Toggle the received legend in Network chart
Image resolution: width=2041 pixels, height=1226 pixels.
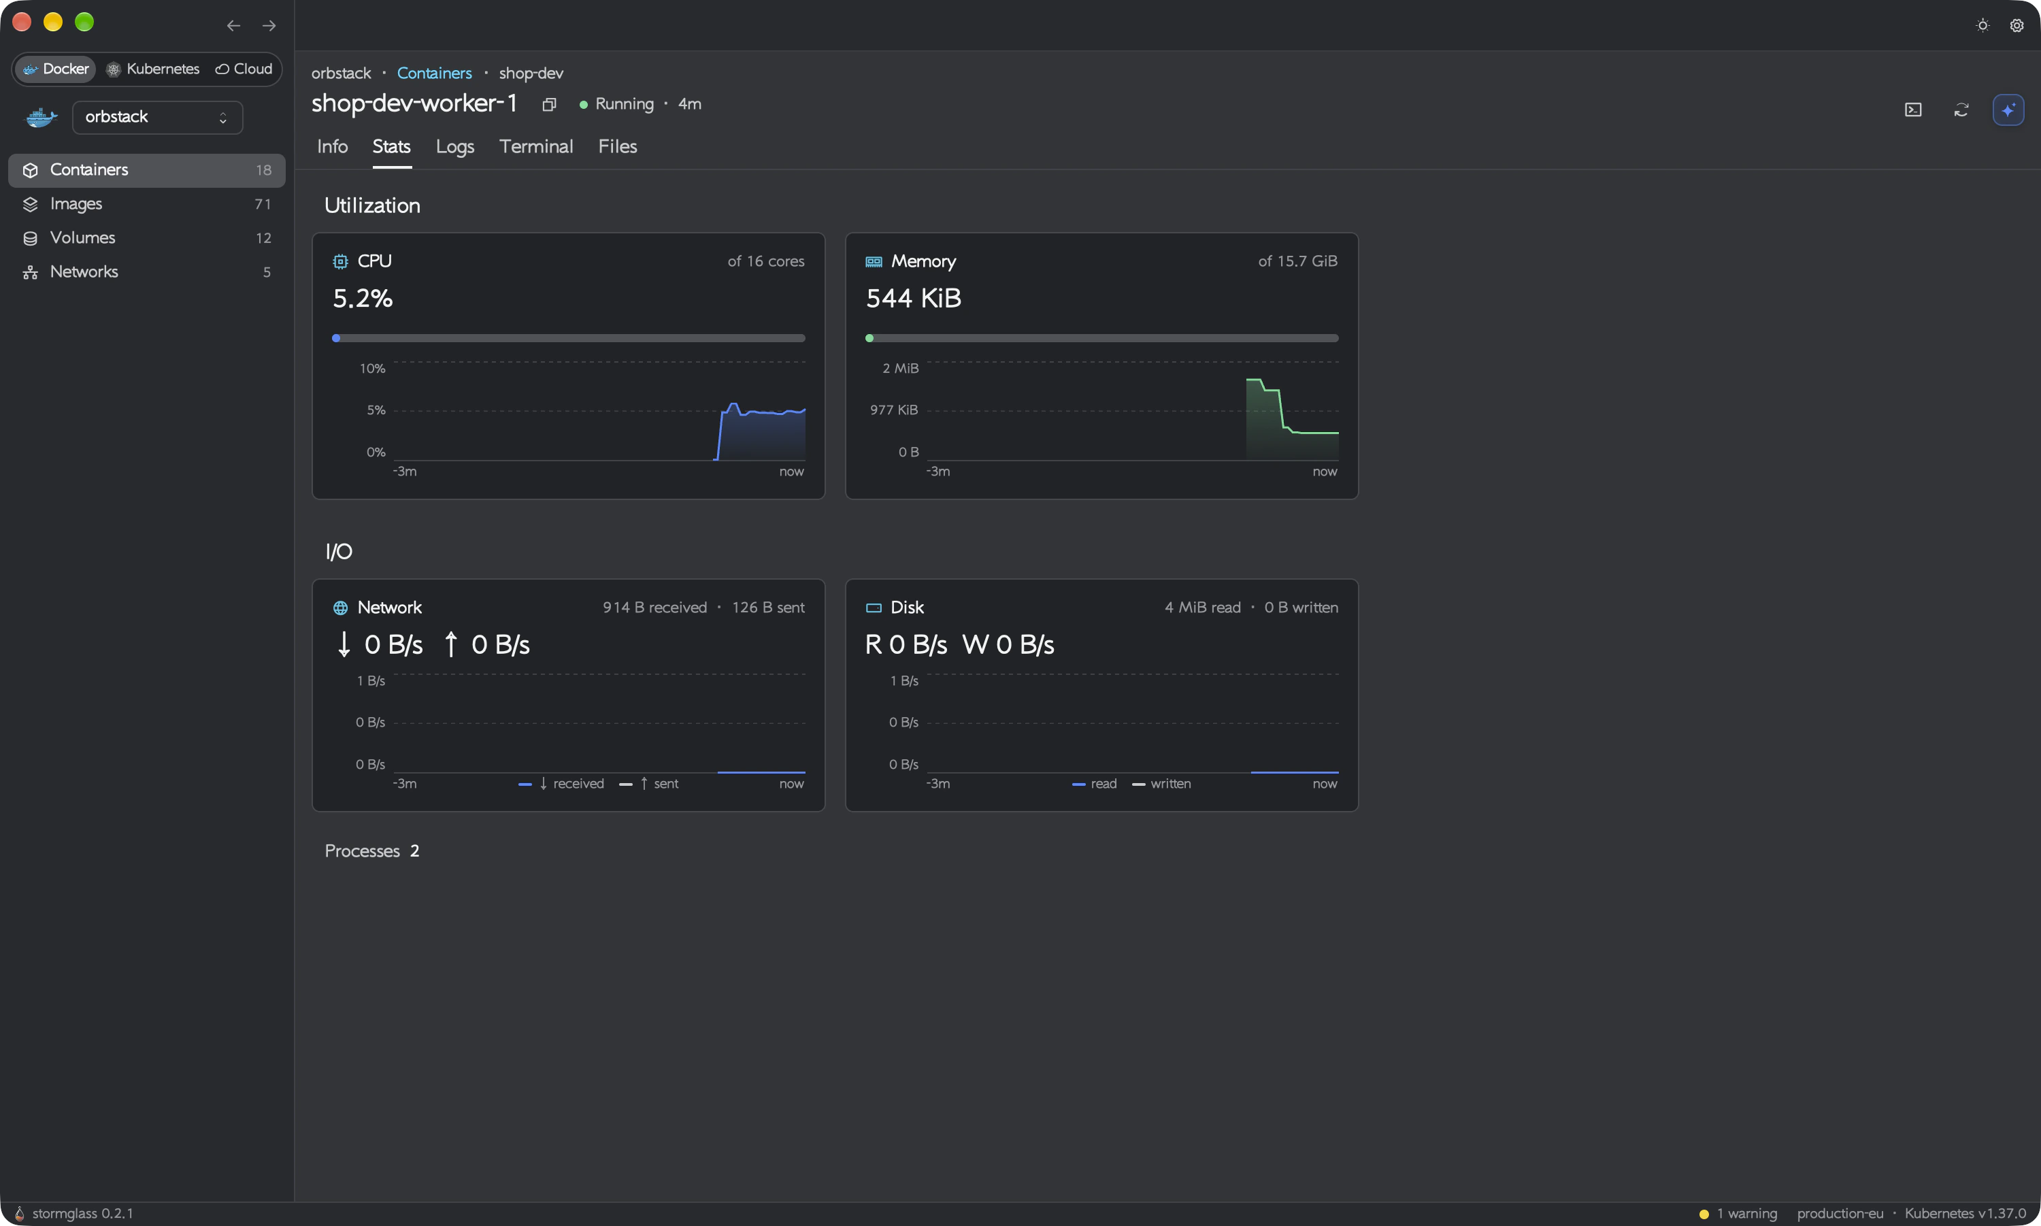point(562,784)
